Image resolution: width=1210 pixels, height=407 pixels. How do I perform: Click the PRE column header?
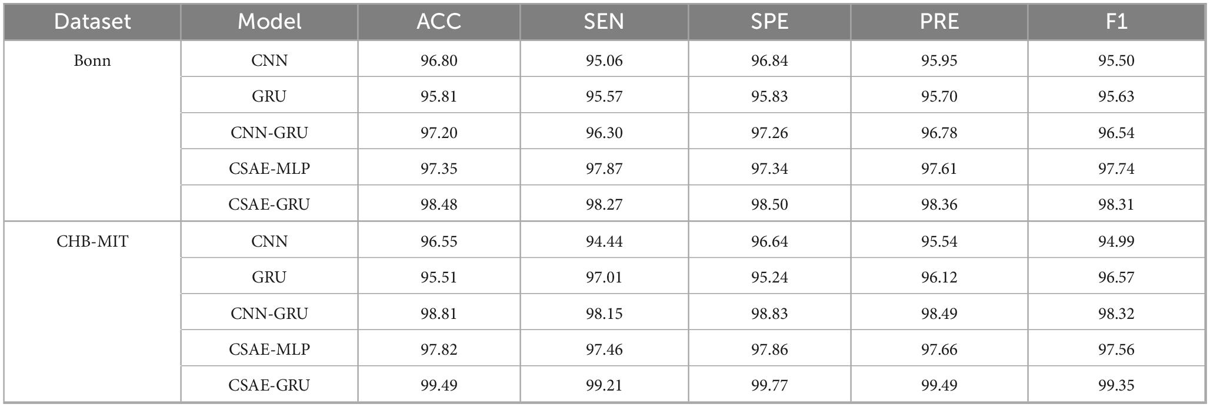coord(939,22)
